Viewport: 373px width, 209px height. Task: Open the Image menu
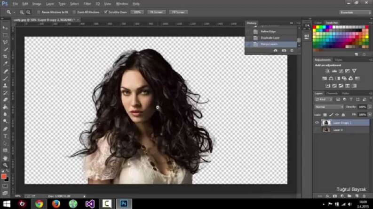tap(37, 4)
